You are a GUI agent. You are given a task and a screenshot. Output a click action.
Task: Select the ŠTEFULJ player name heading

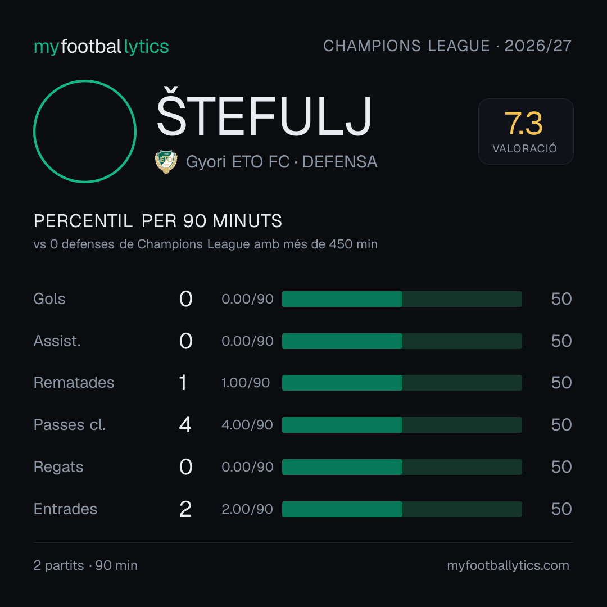tap(264, 112)
